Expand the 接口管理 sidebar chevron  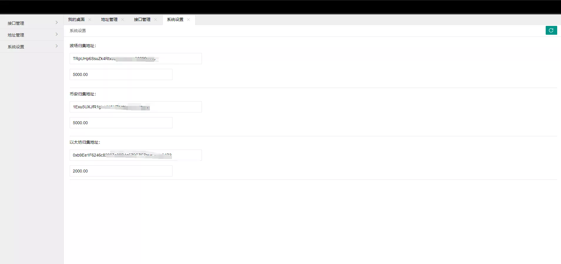(x=57, y=23)
